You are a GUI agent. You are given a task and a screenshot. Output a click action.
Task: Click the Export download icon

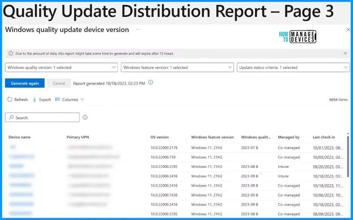[35, 99]
